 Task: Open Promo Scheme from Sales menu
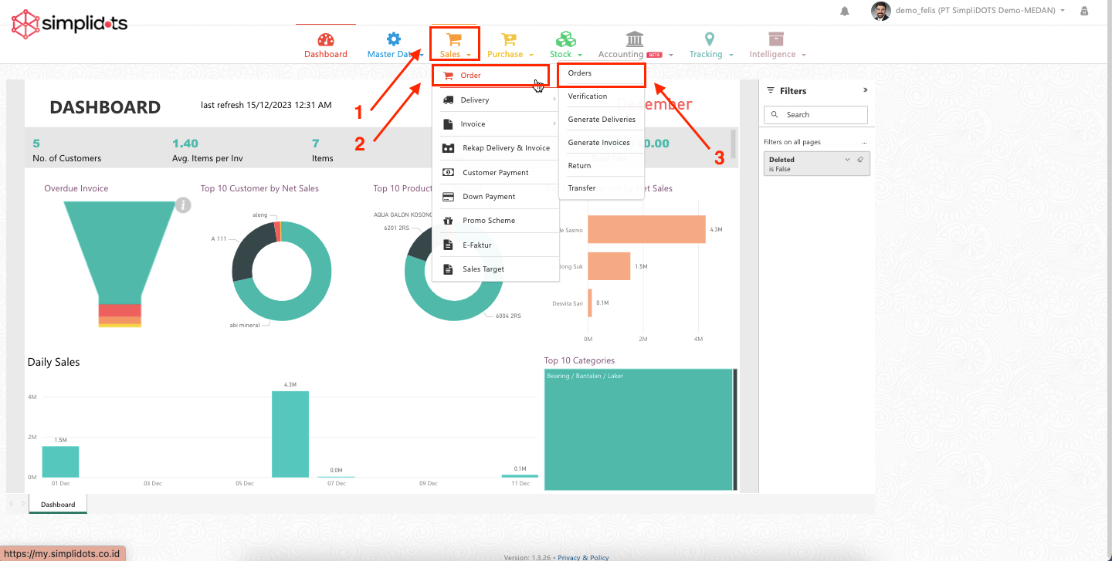tap(488, 221)
